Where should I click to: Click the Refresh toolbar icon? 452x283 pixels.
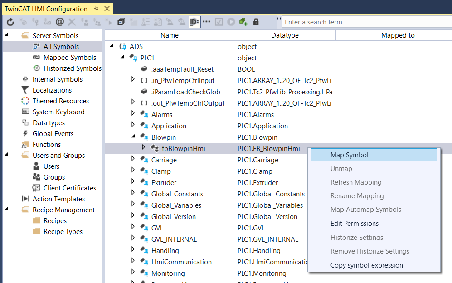point(10,22)
